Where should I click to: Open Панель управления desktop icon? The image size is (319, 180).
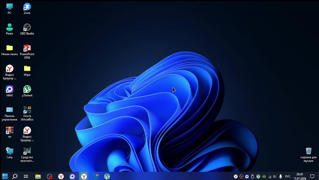point(9,114)
